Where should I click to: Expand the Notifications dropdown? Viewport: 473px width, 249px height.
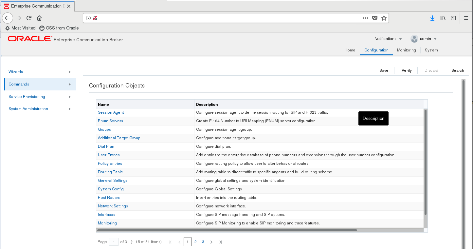coord(388,39)
